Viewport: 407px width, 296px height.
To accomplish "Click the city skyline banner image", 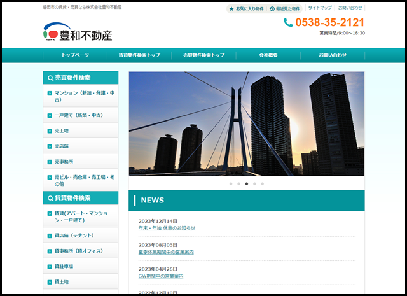I will coord(246,123).
